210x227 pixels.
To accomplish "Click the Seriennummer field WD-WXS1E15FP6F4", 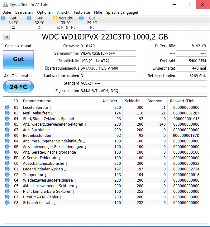I will (x=108, y=53).
